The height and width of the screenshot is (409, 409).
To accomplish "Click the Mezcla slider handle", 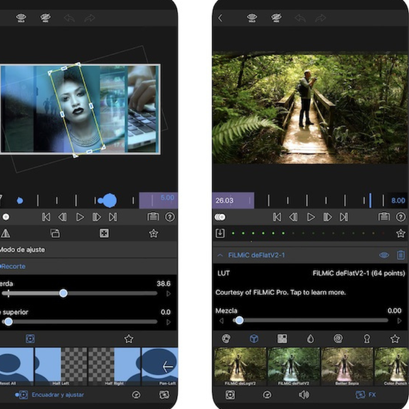I will [239, 321].
